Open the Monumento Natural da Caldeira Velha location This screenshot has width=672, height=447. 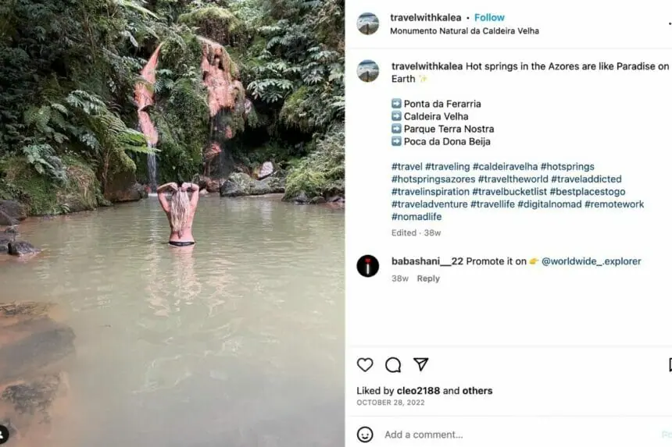464,31
